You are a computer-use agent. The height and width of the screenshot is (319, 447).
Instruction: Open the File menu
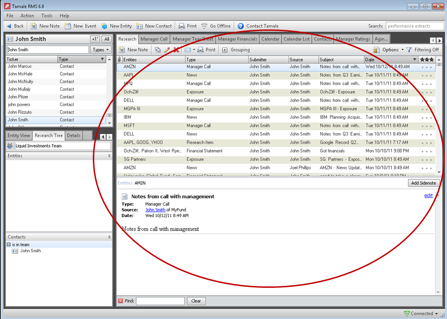(10, 16)
